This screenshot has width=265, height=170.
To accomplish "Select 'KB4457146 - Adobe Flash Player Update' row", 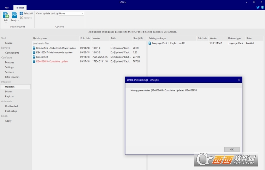I will [89, 48].
